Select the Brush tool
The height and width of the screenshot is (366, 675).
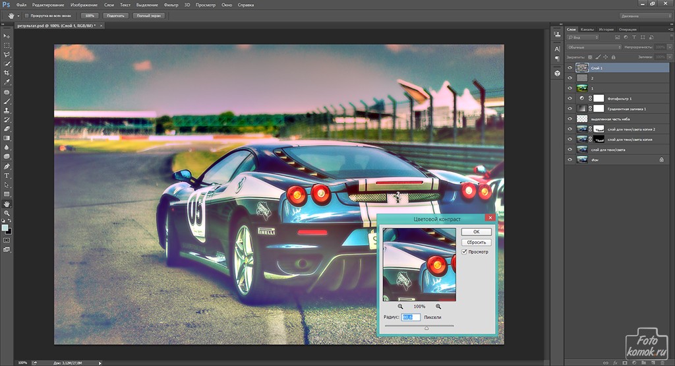pyautogui.click(x=7, y=102)
